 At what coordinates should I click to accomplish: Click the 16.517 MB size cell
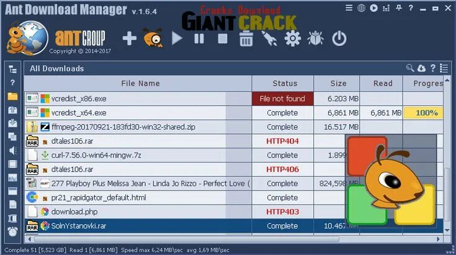[x=337, y=127]
